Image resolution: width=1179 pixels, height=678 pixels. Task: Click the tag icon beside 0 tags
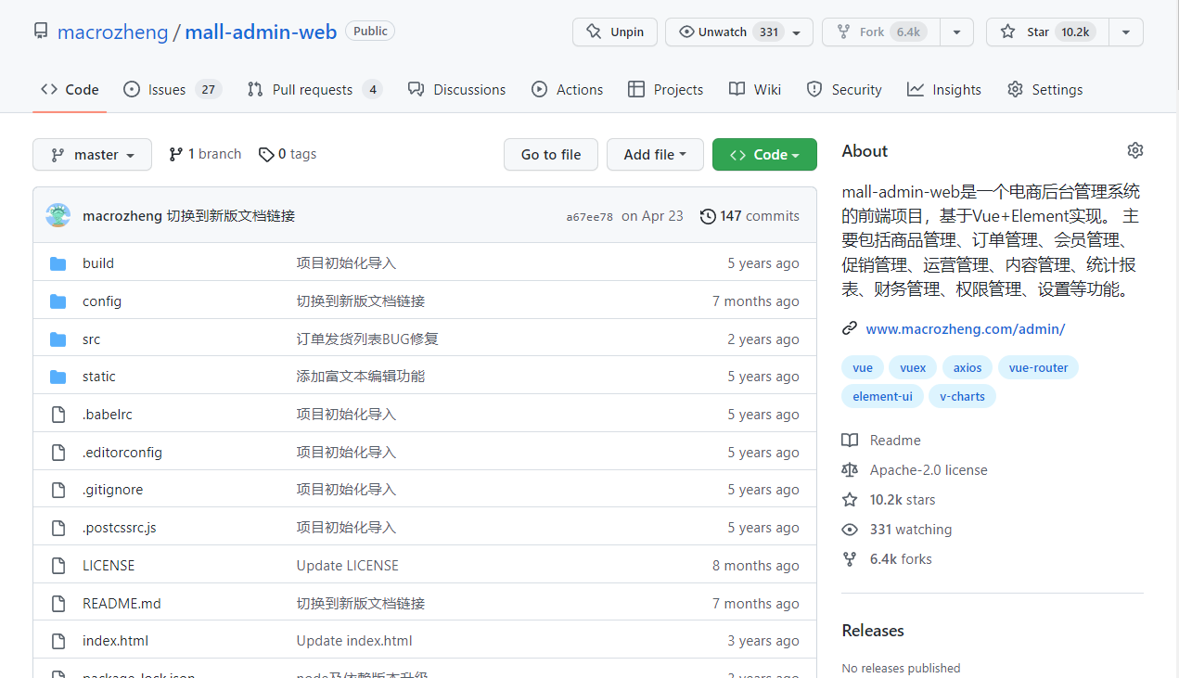pos(266,154)
